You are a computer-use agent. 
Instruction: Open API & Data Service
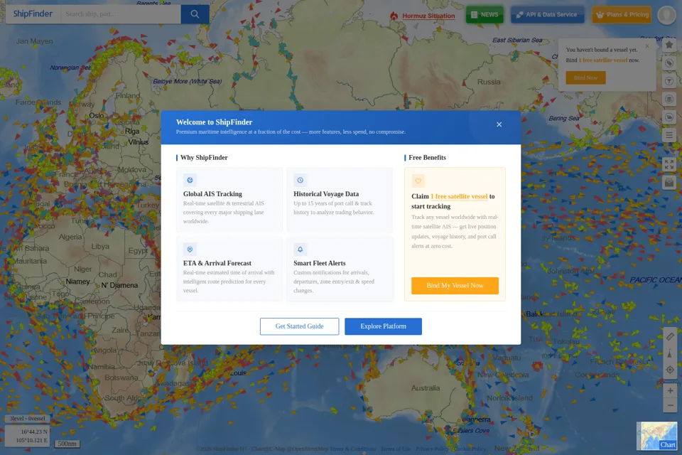pyautogui.click(x=547, y=14)
